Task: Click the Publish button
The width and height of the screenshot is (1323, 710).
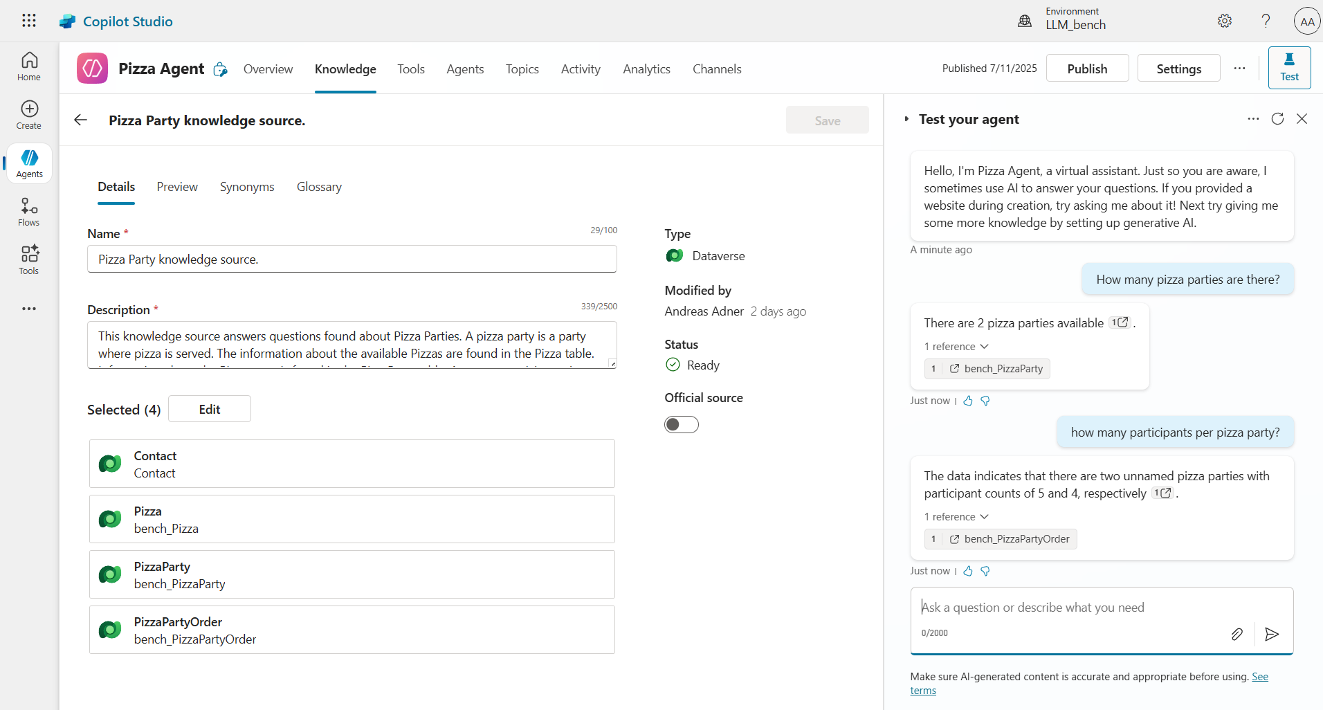Action: 1087,68
